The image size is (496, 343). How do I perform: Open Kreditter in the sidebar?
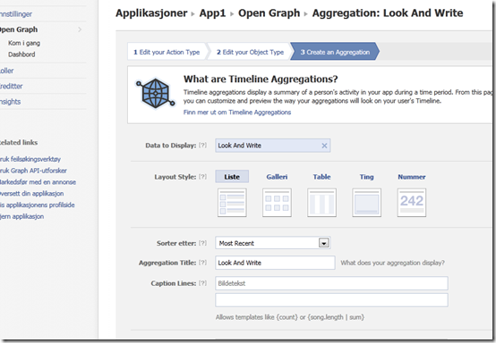(12, 86)
